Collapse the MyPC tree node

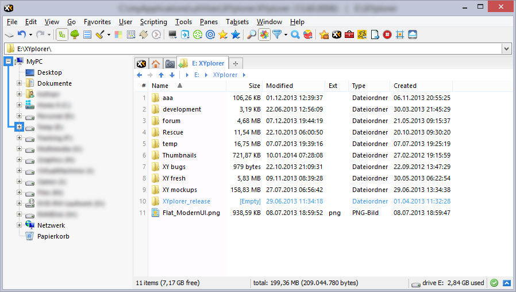click(x=8, y=62)
